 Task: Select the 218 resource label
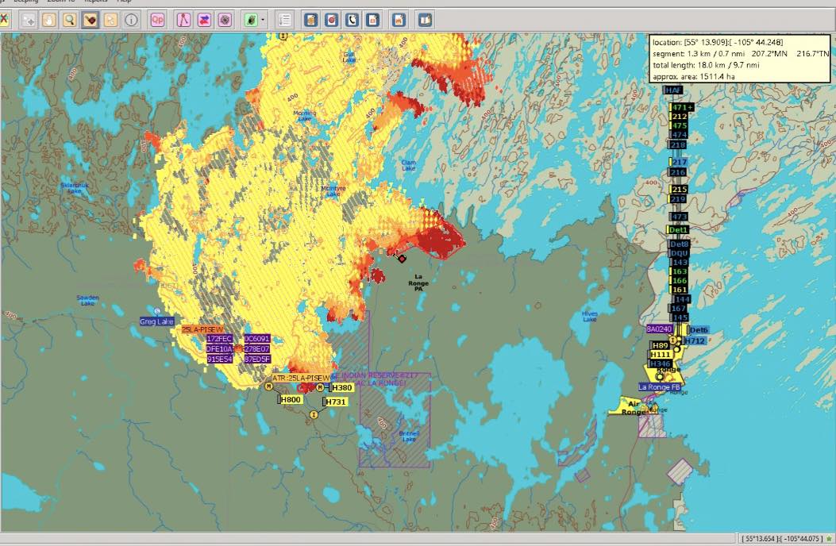click(x=678, y=144)
